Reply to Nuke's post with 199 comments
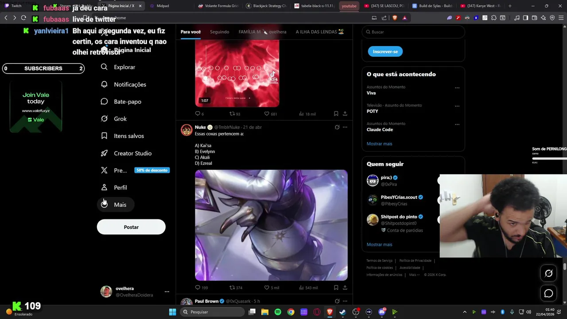The width and height of the screenshot is (567, 319). [201, 288]
